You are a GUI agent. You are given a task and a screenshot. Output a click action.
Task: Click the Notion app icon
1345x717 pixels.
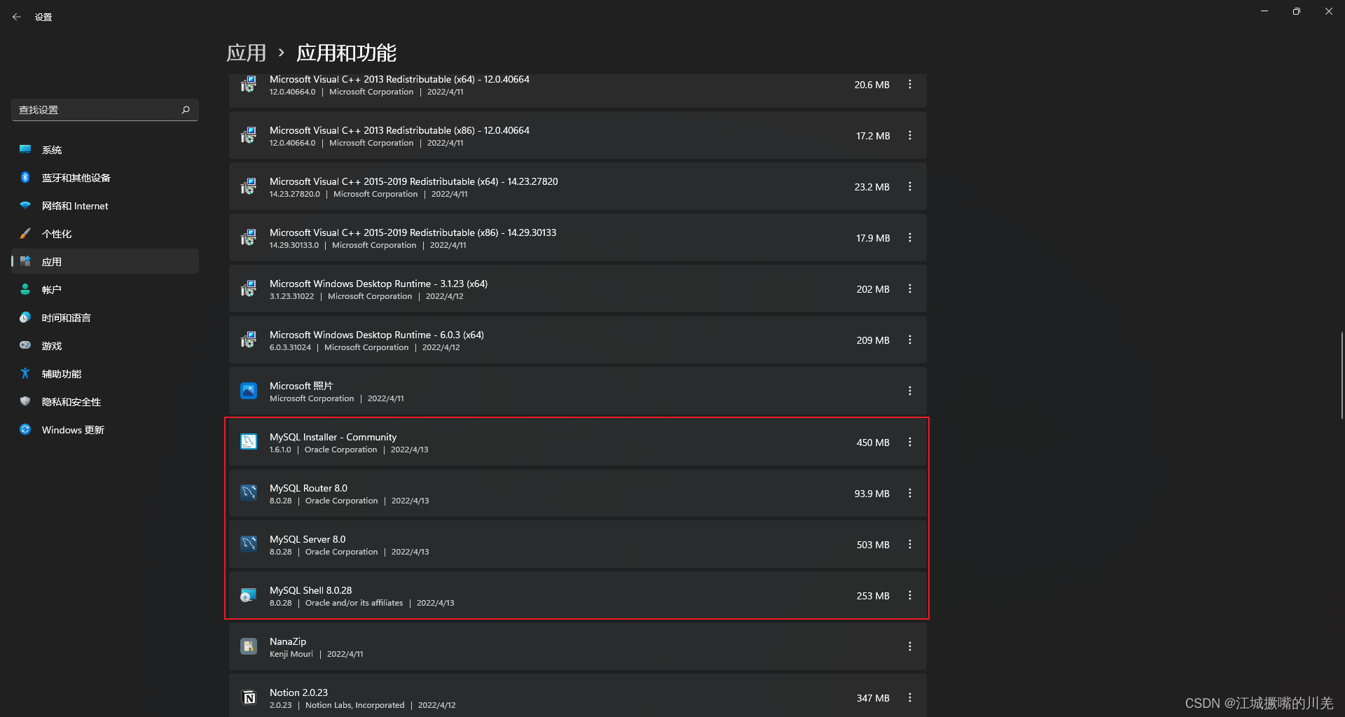coord(249,697)
